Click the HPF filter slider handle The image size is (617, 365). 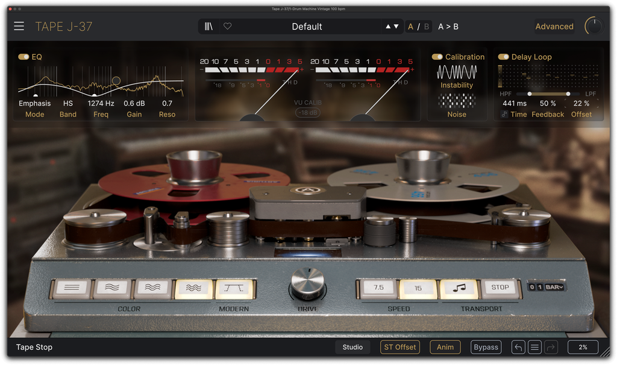[530, 94]
